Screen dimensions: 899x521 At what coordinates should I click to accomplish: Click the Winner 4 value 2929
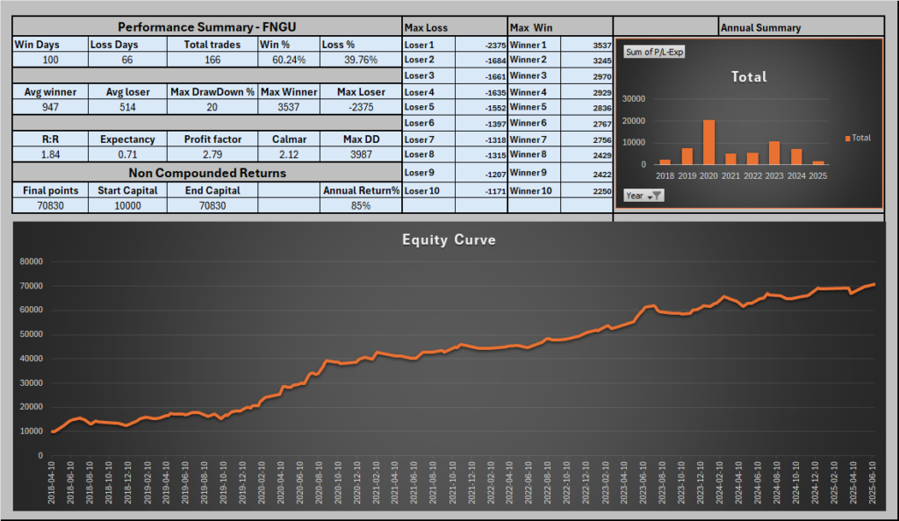[586, 92]
